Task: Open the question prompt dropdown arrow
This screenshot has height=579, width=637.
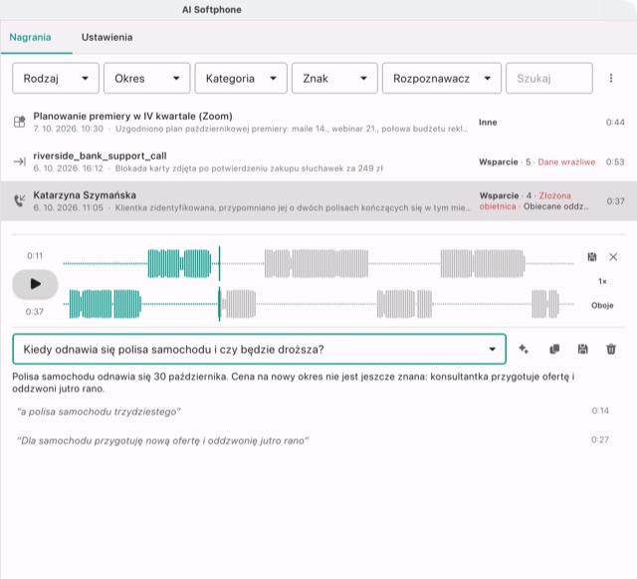Action: coord(492,349)
